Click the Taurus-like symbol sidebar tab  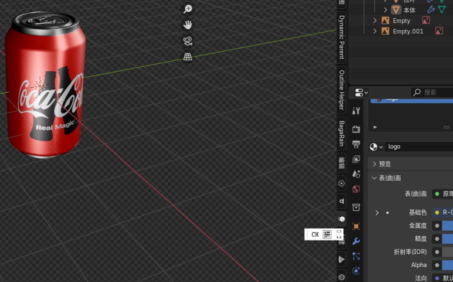pos(342,201)
